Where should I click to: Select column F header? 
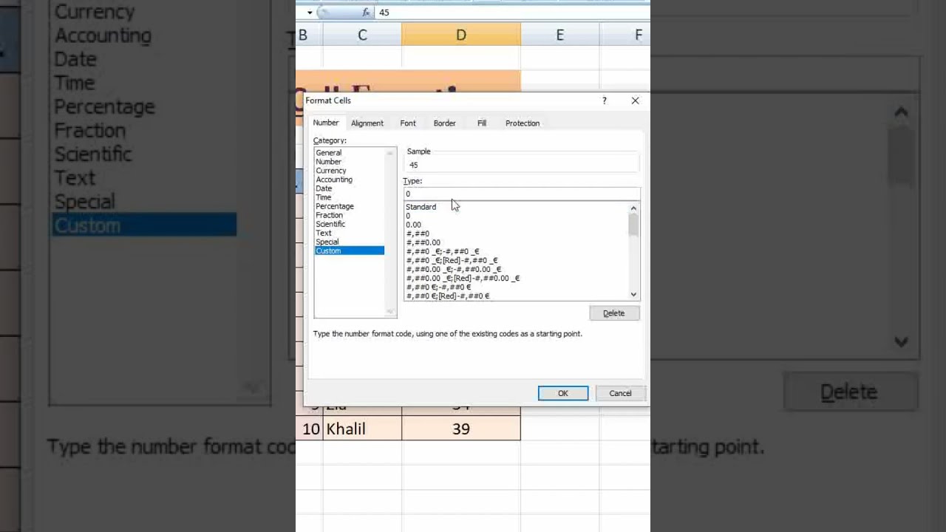click(x=625, y=35)
